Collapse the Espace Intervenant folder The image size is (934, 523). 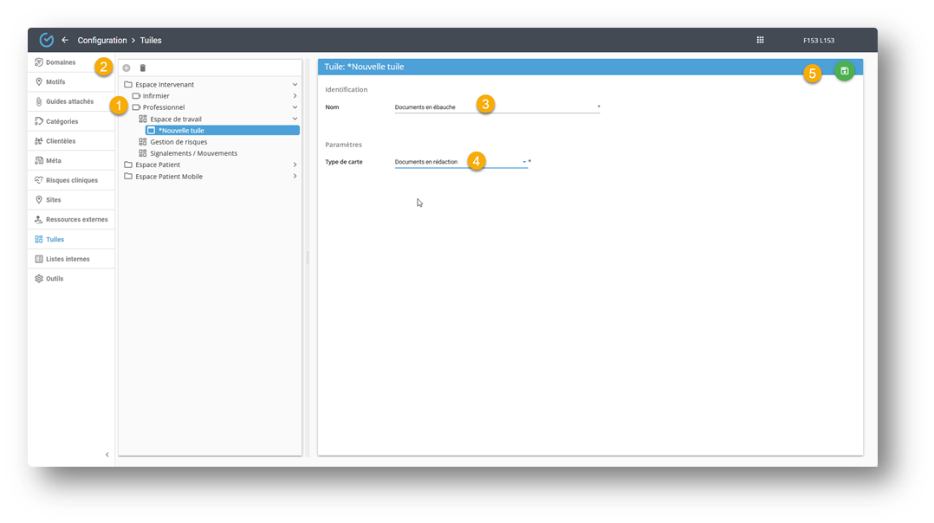click(295, 85)
